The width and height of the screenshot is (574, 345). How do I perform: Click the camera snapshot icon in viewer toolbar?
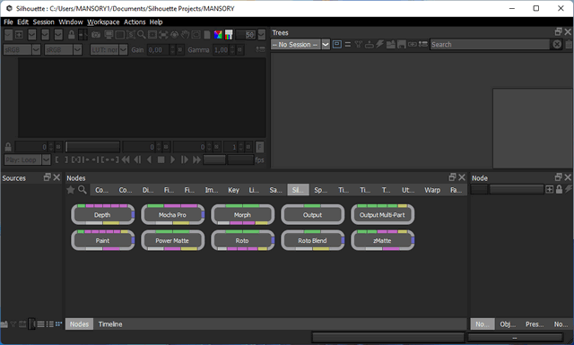(96, 35)
